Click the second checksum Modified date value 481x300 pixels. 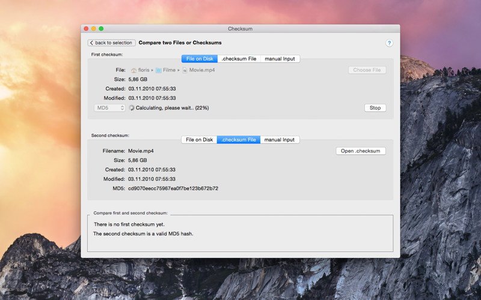tap(152, 179)
